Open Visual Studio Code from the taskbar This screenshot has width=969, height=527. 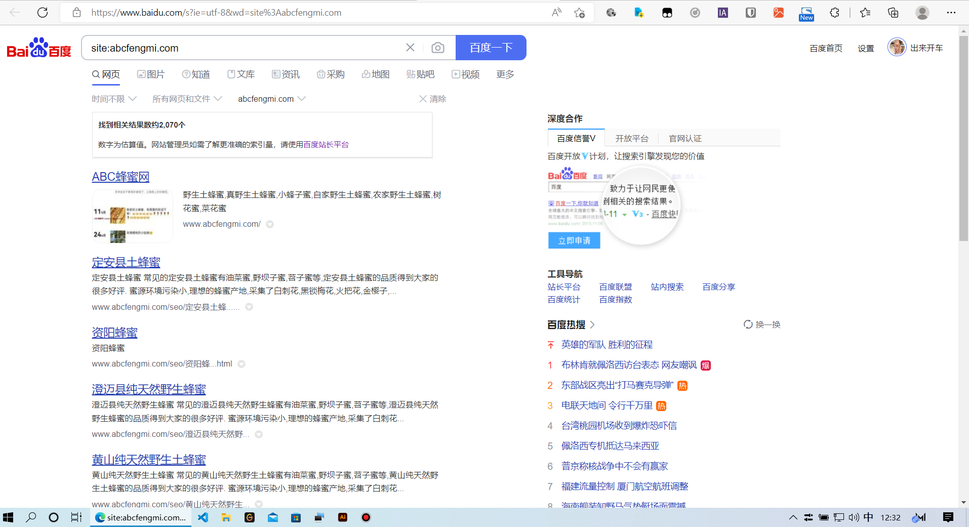click(x=203, y=517)
